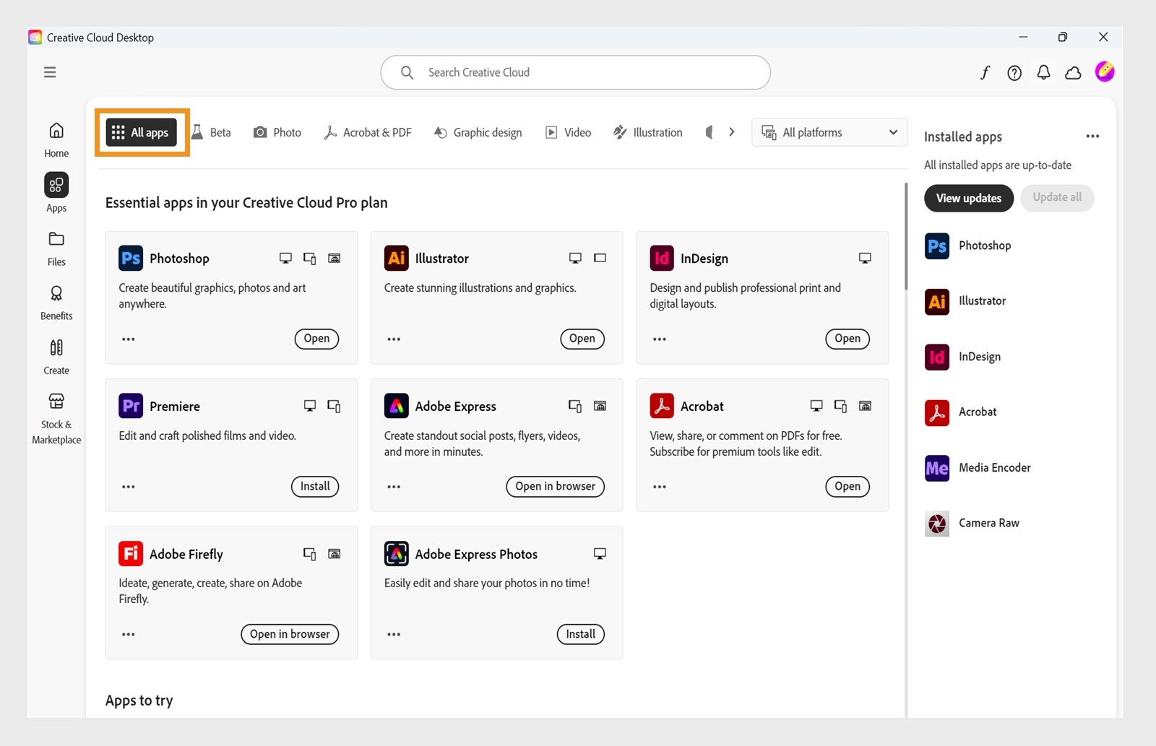Screen dimensions: 1156x746
Task: Install Premiere from its app card
Action: pyautogui.click(x=314, y=486)
